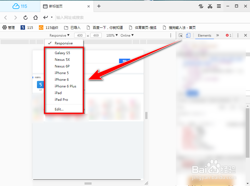
Task: Open the Online network throttling dropdown
Action: [x=127, y=35]
